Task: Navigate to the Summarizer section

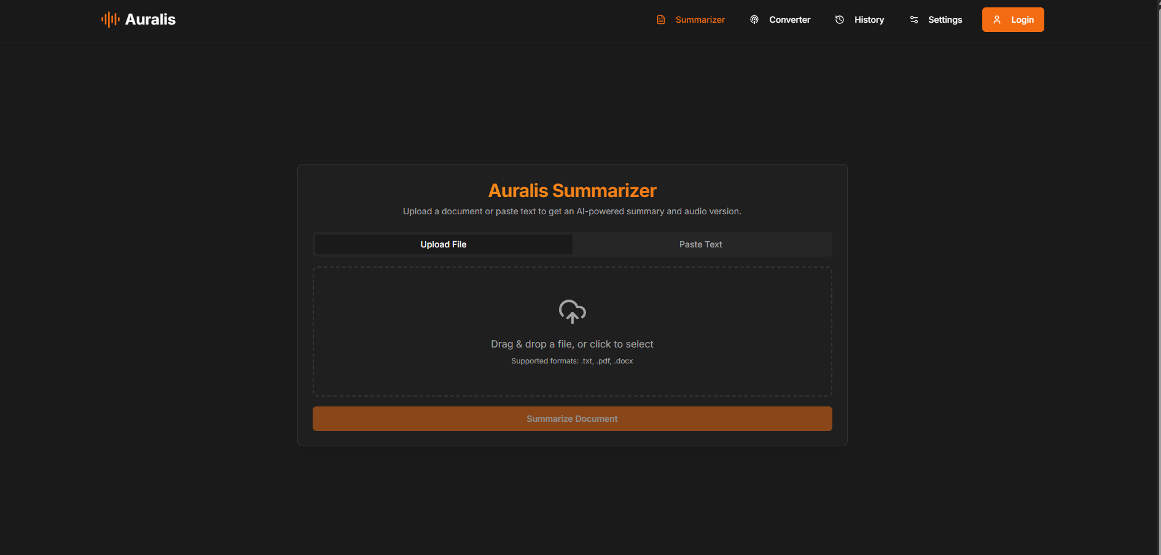Action: (700, 20)
